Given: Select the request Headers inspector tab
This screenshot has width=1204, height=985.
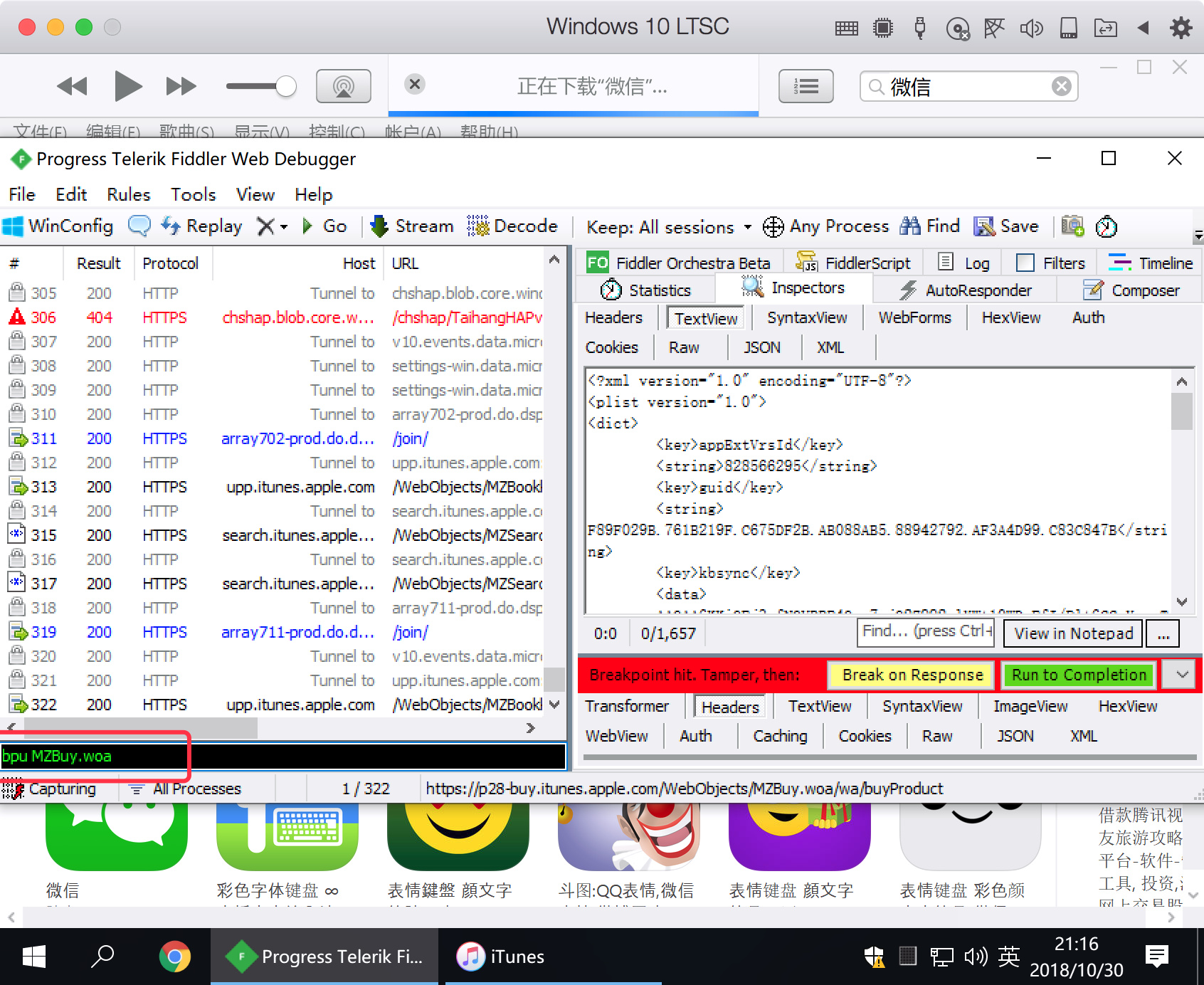Looking at the screenshot, I should pos(613,317).
